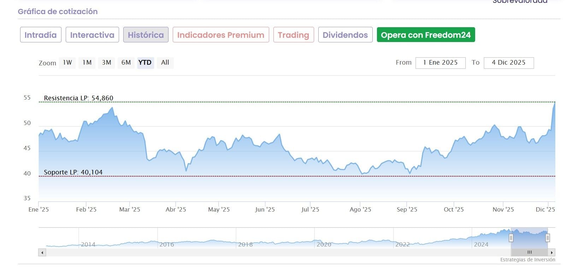
Task: Select the YTD zoom range
Action: [x=145, y=63]
